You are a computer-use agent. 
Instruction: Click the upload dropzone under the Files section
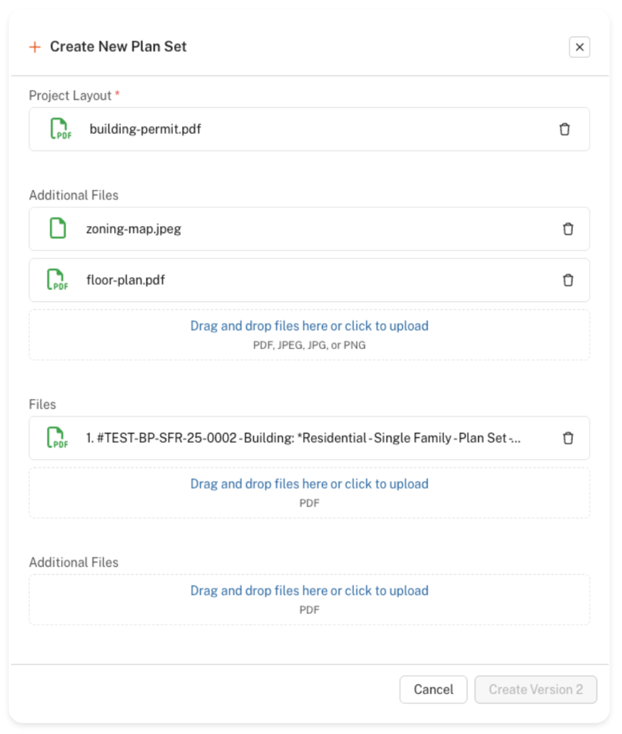click(309, 492)
